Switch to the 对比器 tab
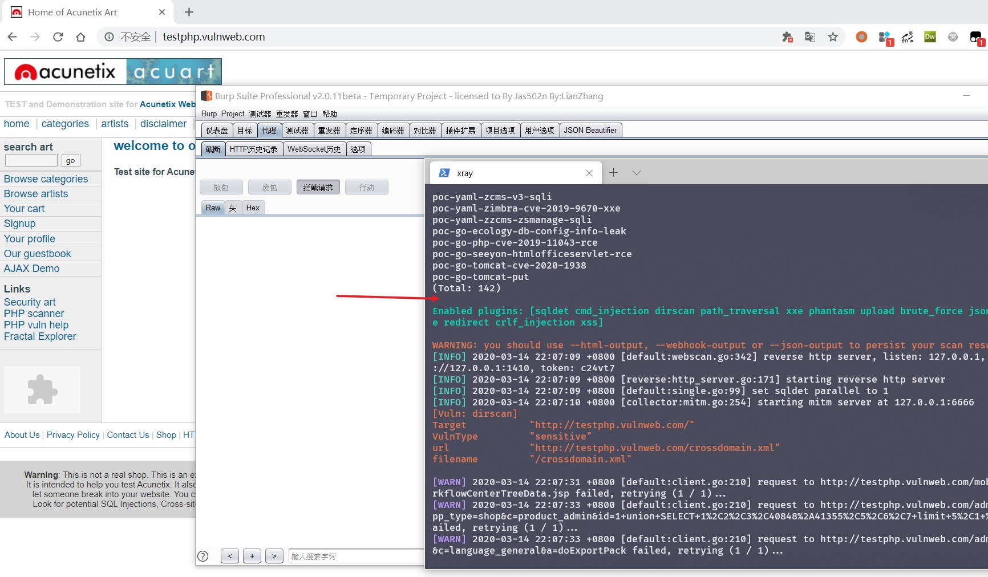 click(425, 131)
